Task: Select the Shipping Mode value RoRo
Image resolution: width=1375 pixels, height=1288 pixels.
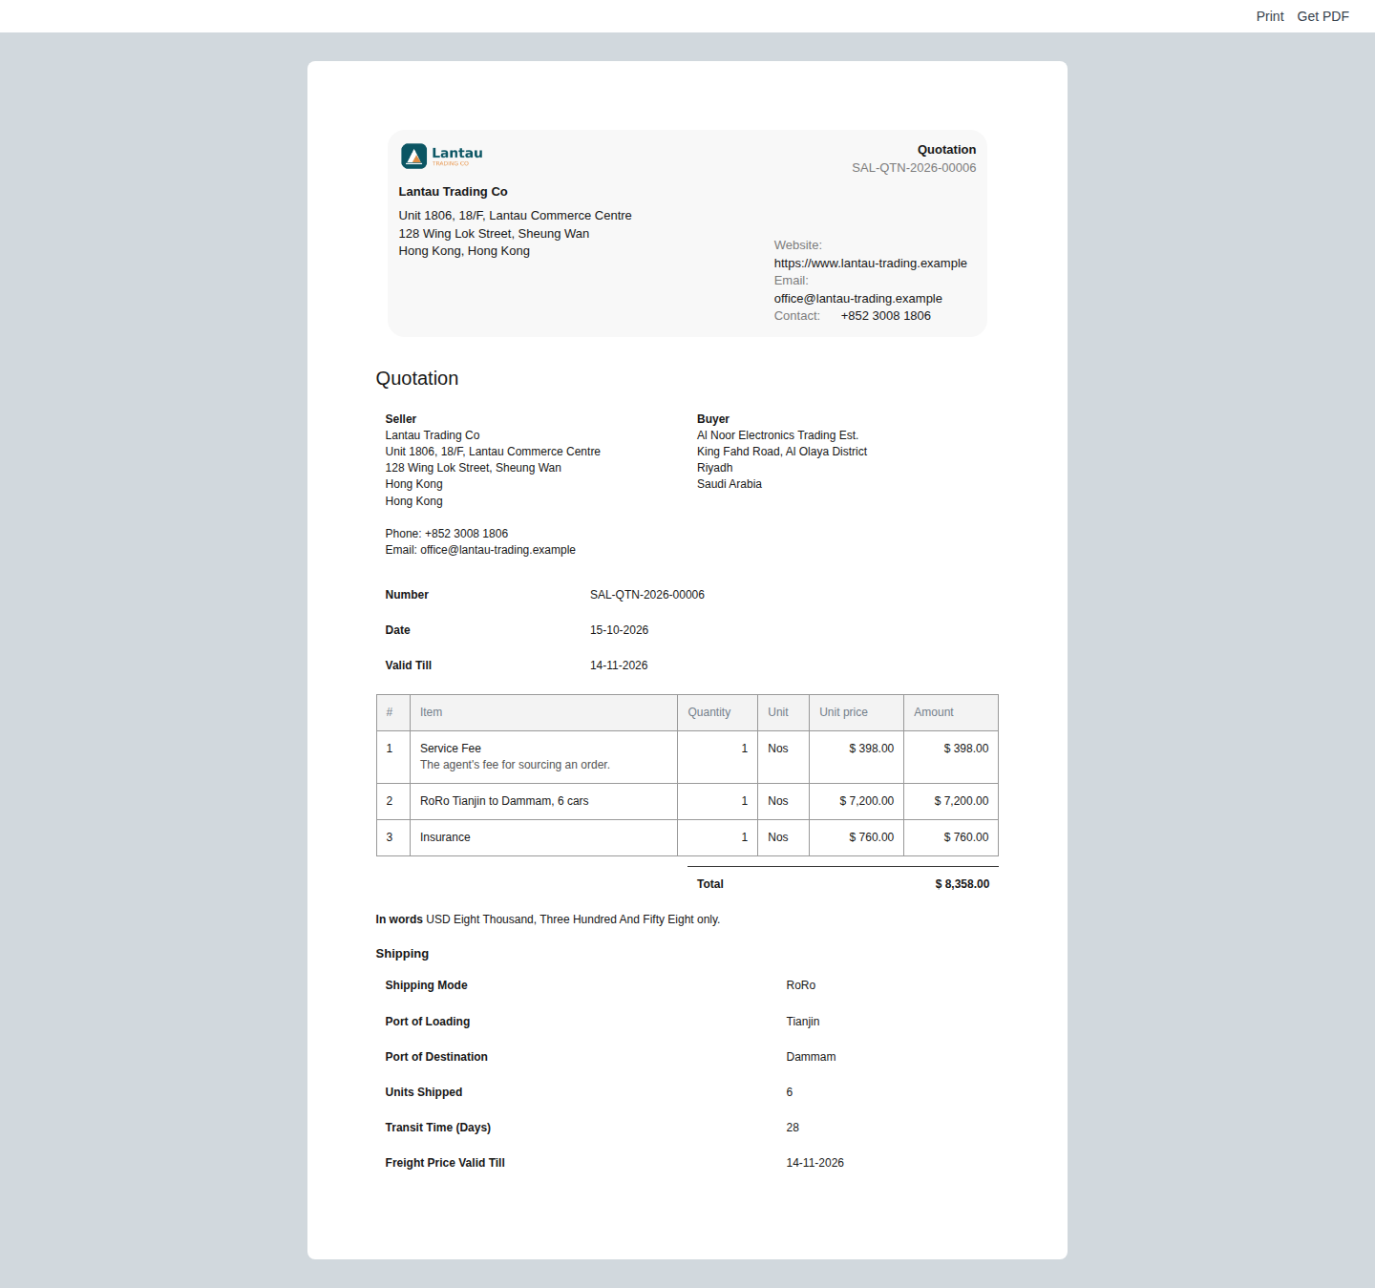Action: tap(800, 985)
